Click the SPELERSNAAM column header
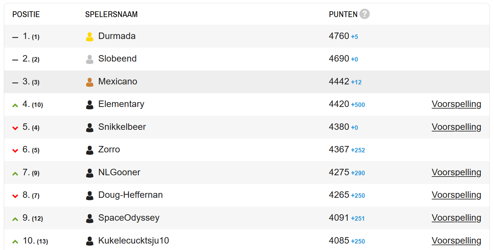The height and width of the screenshot is (250, 494). 111,14
